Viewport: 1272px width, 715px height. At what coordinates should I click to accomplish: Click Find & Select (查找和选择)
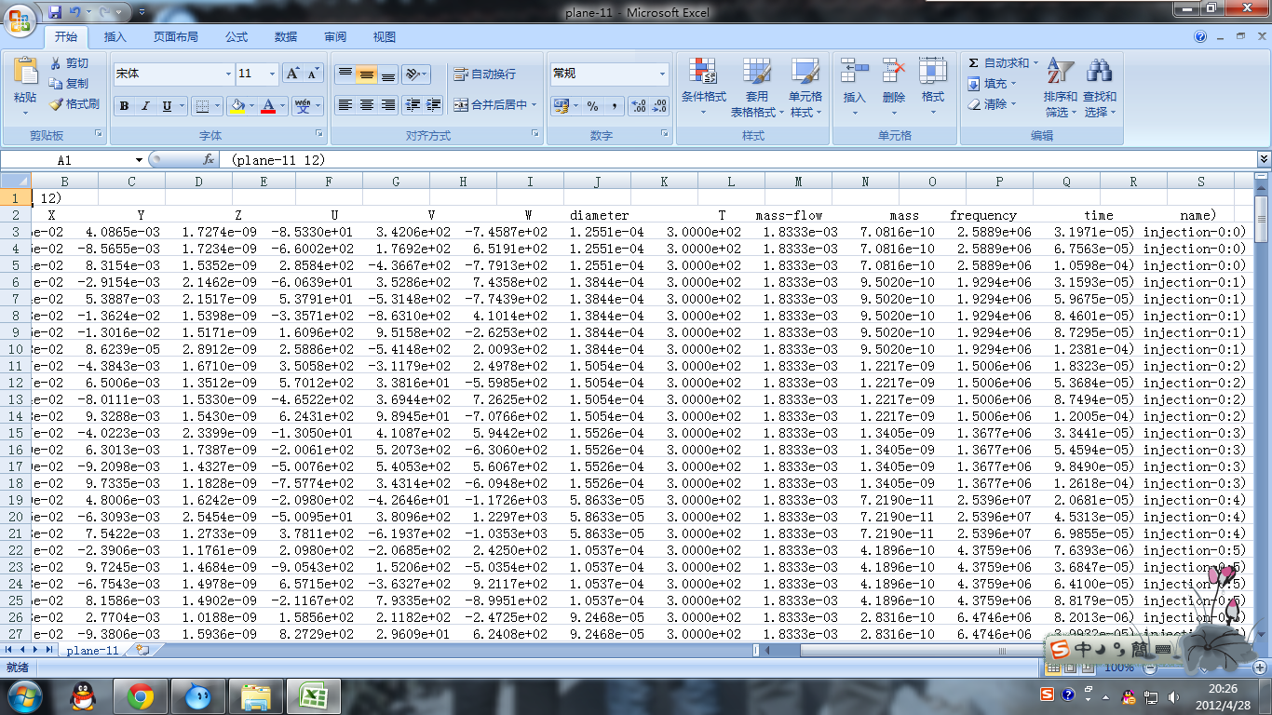point(1099,84)
